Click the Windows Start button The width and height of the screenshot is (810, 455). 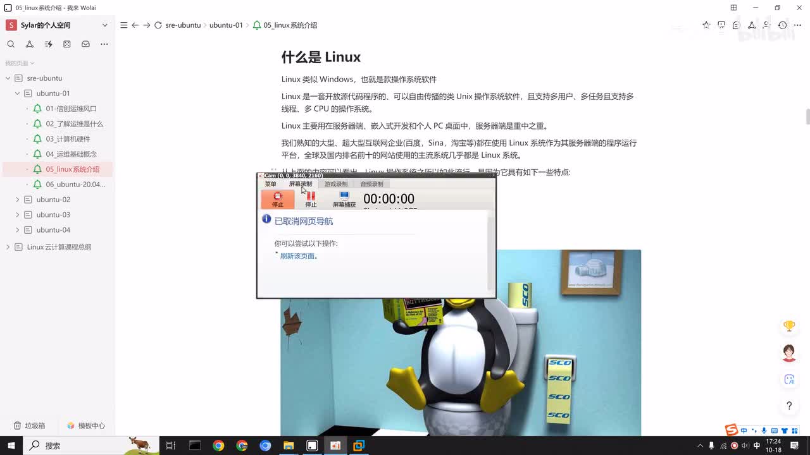[x=13, y=446]
